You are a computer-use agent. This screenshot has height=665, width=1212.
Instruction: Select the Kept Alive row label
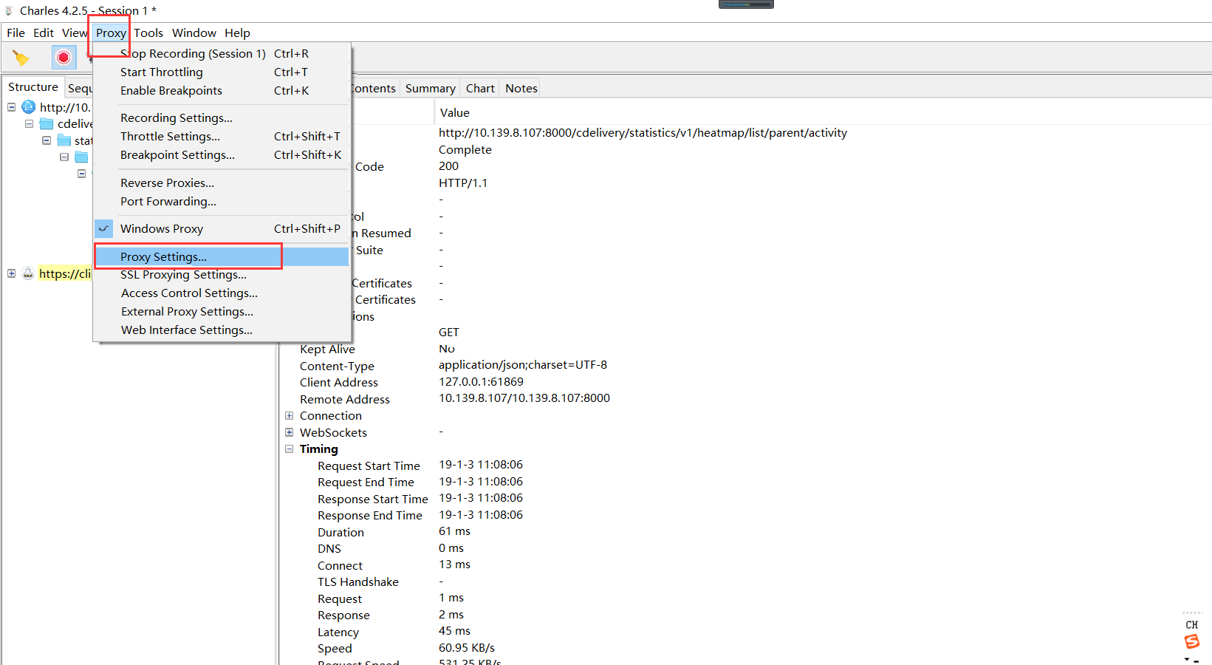[327, 349]
